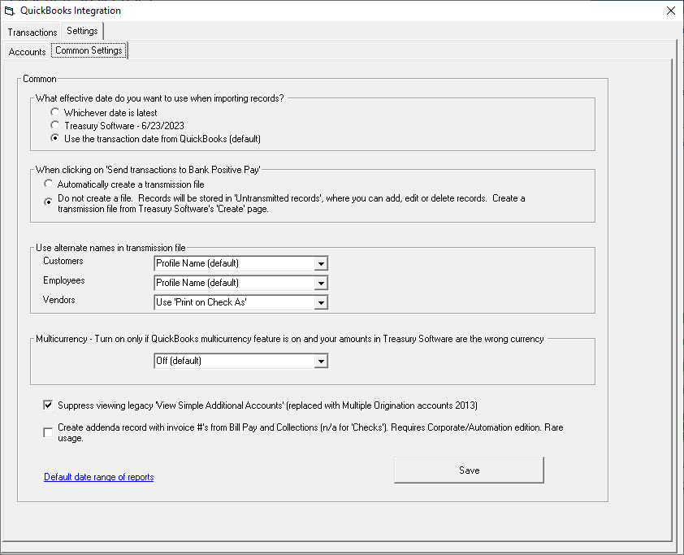Close the QuickBooks Integration window
684x555 pixels.
[671, 11]
